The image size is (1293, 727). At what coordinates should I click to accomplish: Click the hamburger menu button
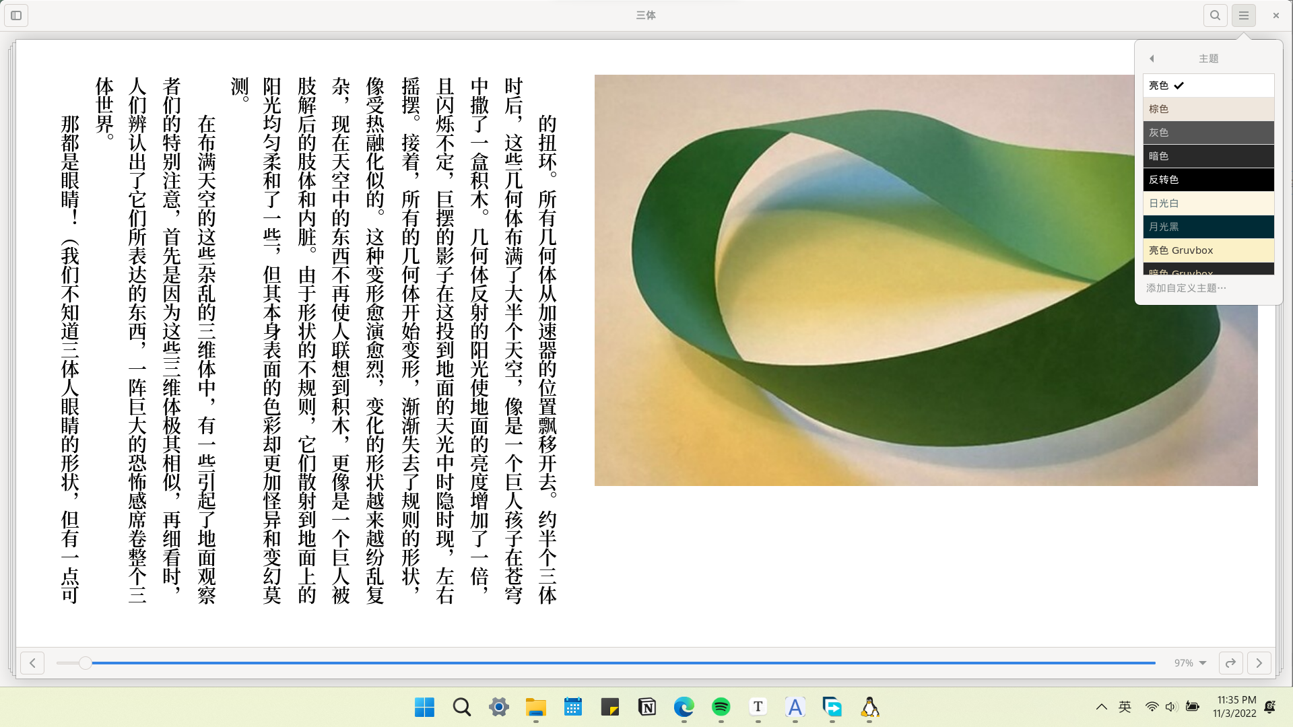1244,15
